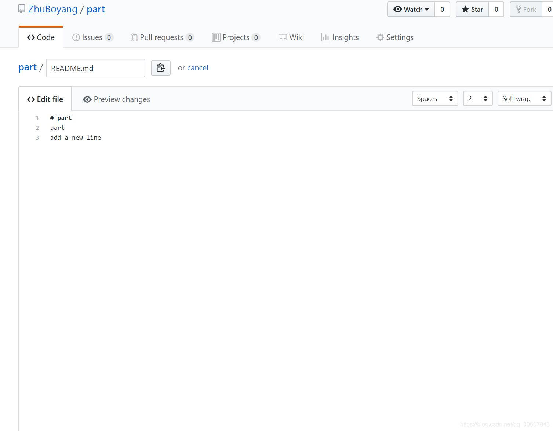Open the Watch notifications dropdown
Screen dimensions: 553x431
click(x=411, y=9)
